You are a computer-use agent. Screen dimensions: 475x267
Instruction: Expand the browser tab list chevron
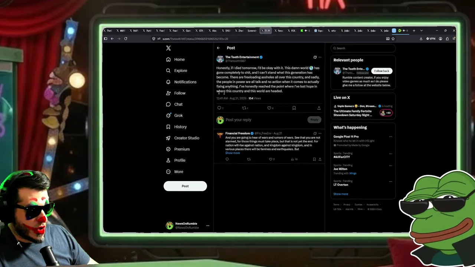421,31
